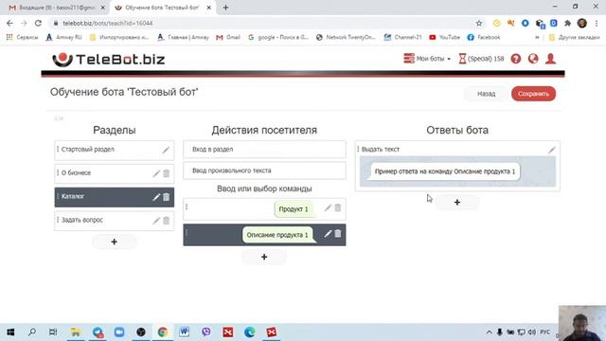Image resolution: width=606 pixels, height=341 pixels.
Task: Click the bot answer text bubble
Action: [445, 171]
